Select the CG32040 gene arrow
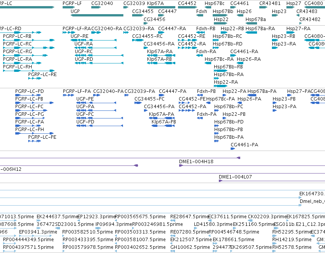 pyautogui.click(x=96, y=8)
